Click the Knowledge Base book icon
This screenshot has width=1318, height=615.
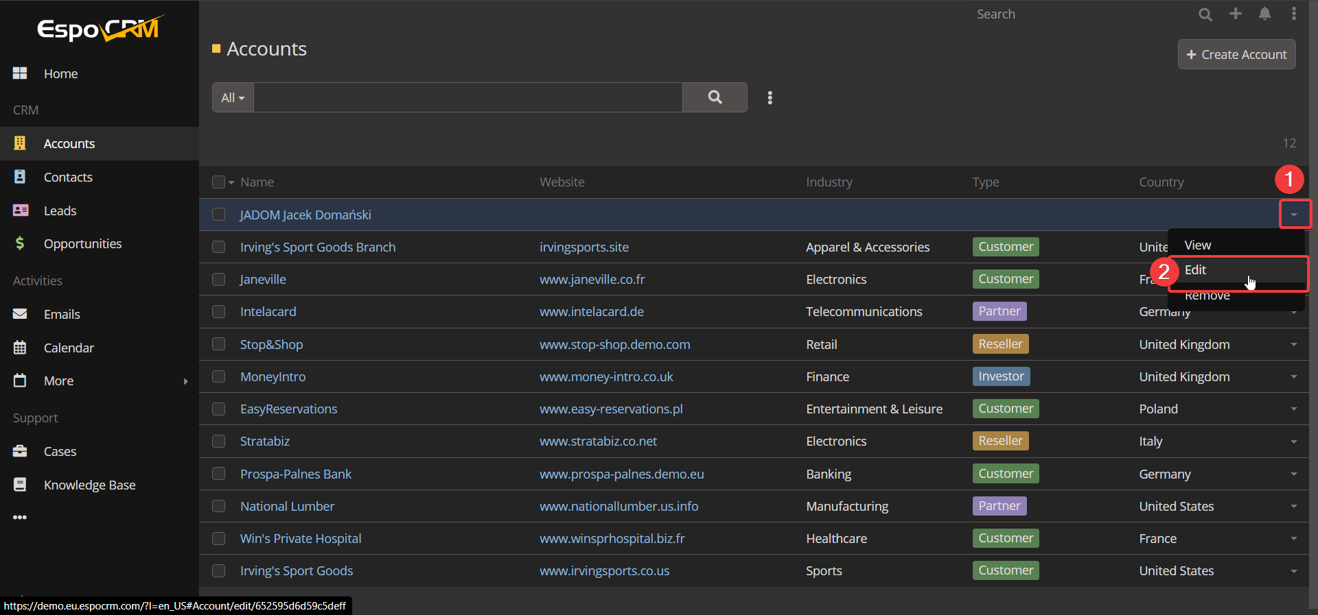pos(20,485)
